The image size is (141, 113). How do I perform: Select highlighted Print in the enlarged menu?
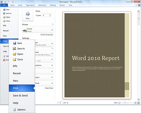pyautogui.click(x=22, y=88)
